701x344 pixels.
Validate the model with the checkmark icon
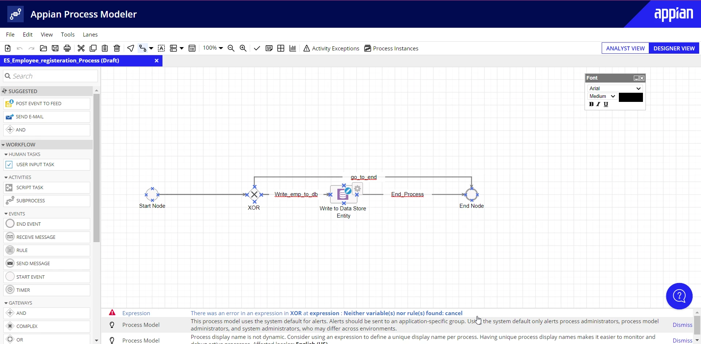pyautogui.click(x=257, y=48)
